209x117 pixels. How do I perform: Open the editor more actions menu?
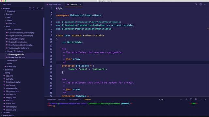tap(205, 4)
